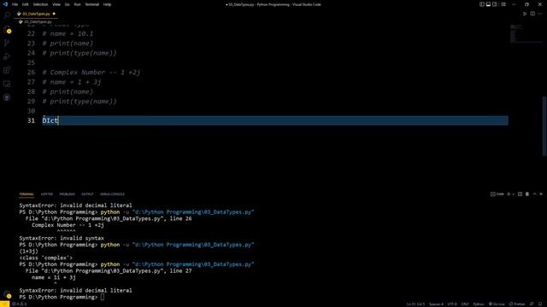Run the Python file with the play icon
The height and width of the screenshot is (307, 547).
524,14
